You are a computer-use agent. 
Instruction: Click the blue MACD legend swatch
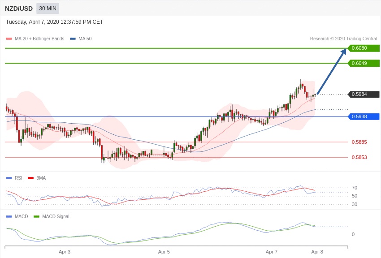(9, 216)
